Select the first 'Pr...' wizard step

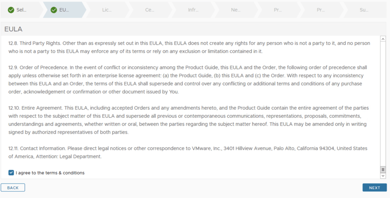click(278, 10)
